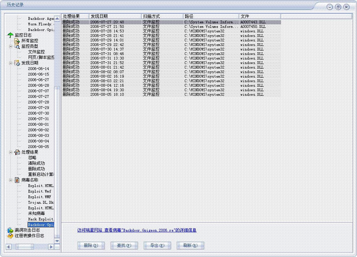The image size is (357, 257).
Task: Click the 查找(F) button
Action: tap(124, 246)
